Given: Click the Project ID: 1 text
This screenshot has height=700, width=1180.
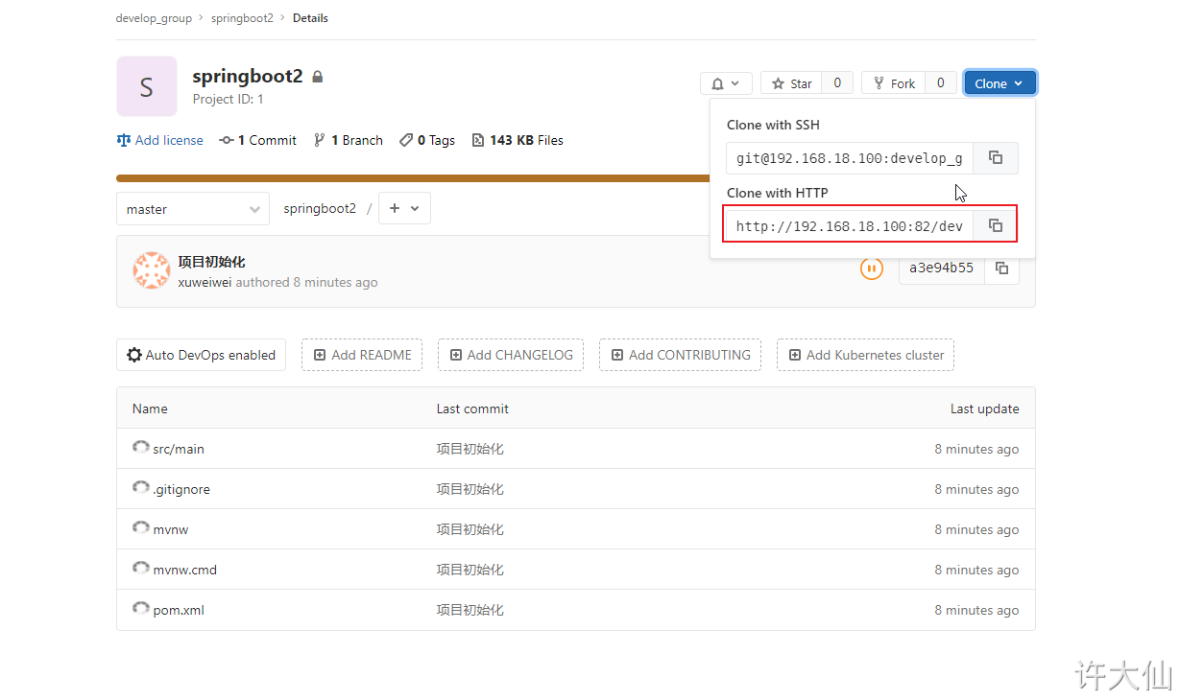Looking at the screenshot, I should (228, 99).
